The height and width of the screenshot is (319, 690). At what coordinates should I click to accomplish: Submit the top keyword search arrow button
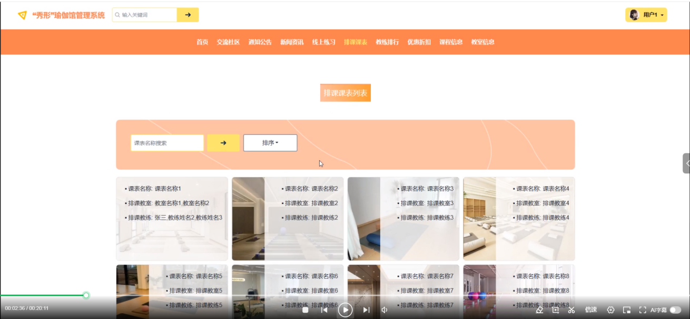[188, 15]
